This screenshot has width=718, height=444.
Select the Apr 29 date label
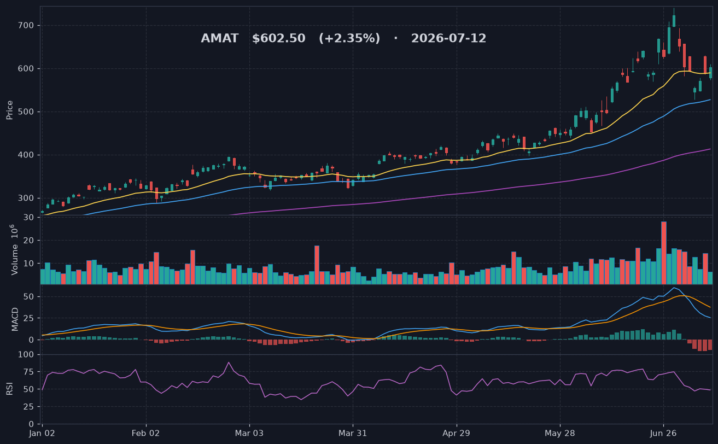(456, 433)
